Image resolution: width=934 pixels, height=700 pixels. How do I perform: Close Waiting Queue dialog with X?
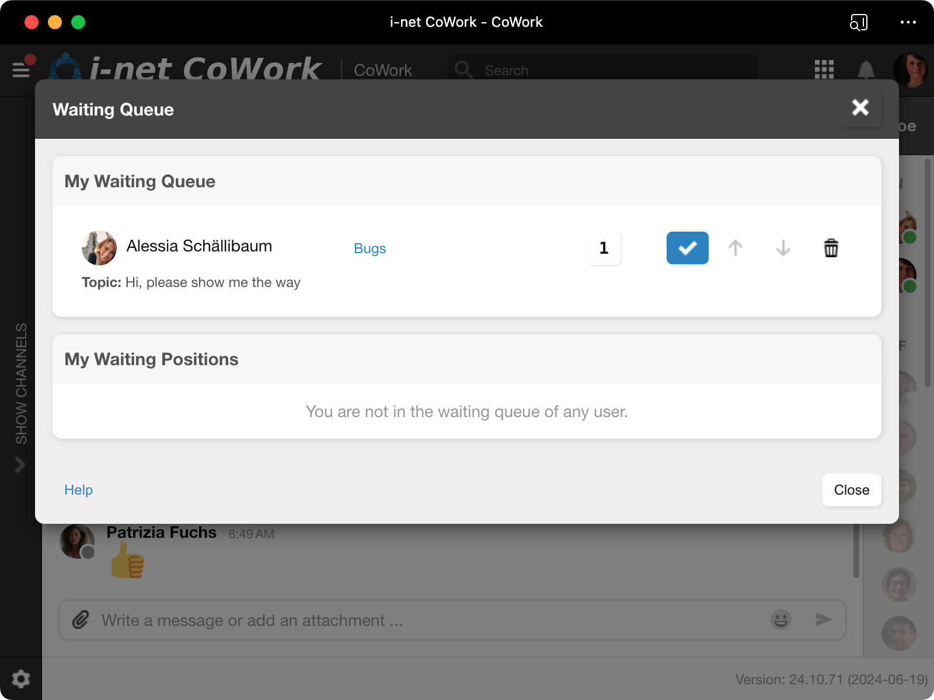860,107
